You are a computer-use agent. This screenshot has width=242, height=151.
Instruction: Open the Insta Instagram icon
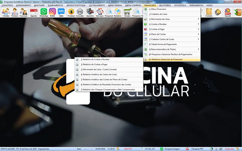click(x=52, y=12)
